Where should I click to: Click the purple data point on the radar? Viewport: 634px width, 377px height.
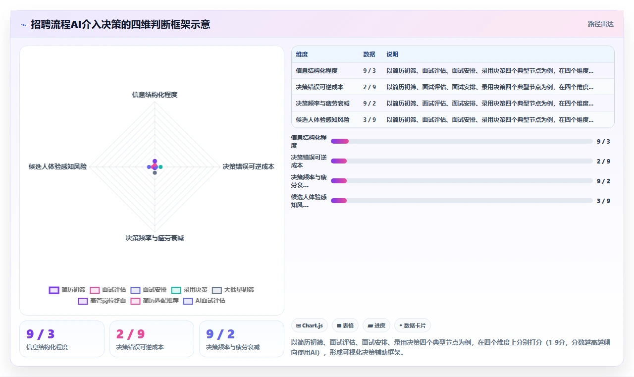click(x=155, y=161)
